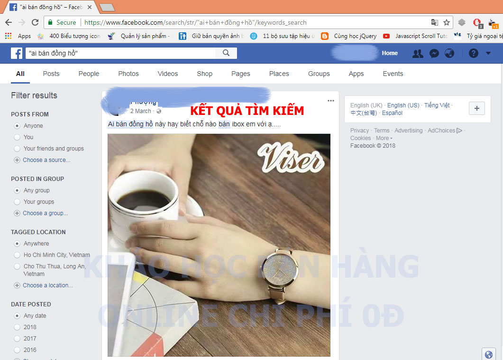Expand Choose a location option
503x360 pixels.
pos(44,285)
